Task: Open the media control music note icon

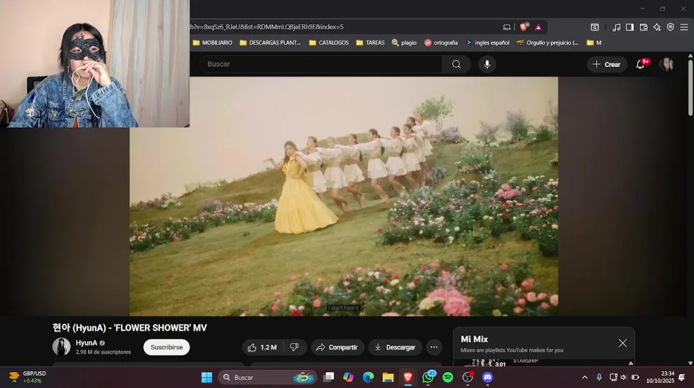Action: pos(616,27)
